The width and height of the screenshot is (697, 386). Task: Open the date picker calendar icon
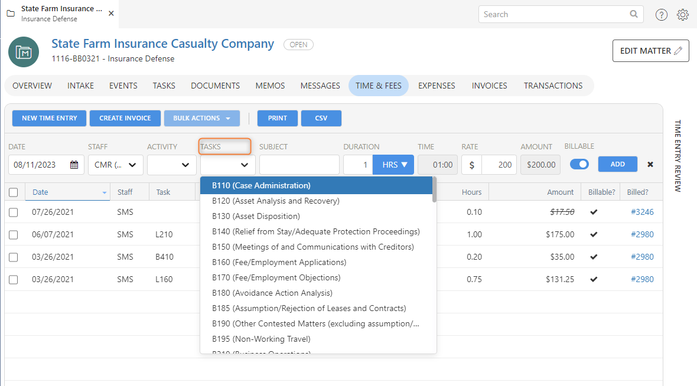click(x=74, y=165)
